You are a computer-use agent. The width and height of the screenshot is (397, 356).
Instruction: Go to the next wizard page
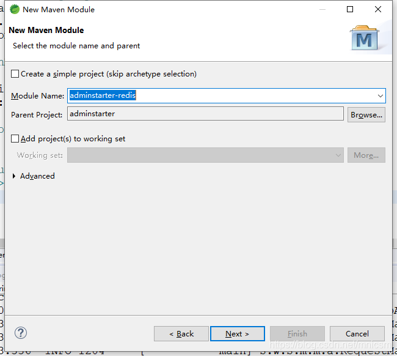[x=237, y=334]
